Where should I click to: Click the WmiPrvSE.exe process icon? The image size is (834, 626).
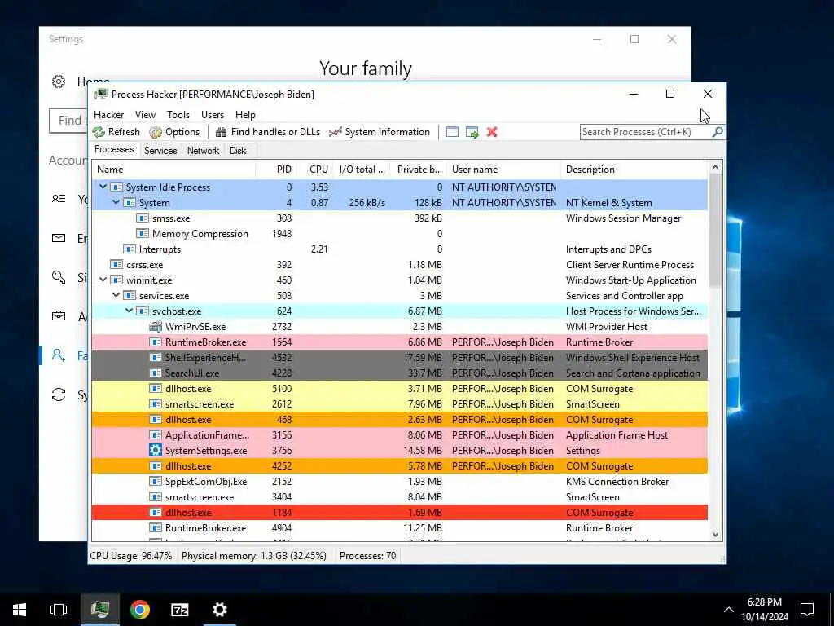pos(156,326)
